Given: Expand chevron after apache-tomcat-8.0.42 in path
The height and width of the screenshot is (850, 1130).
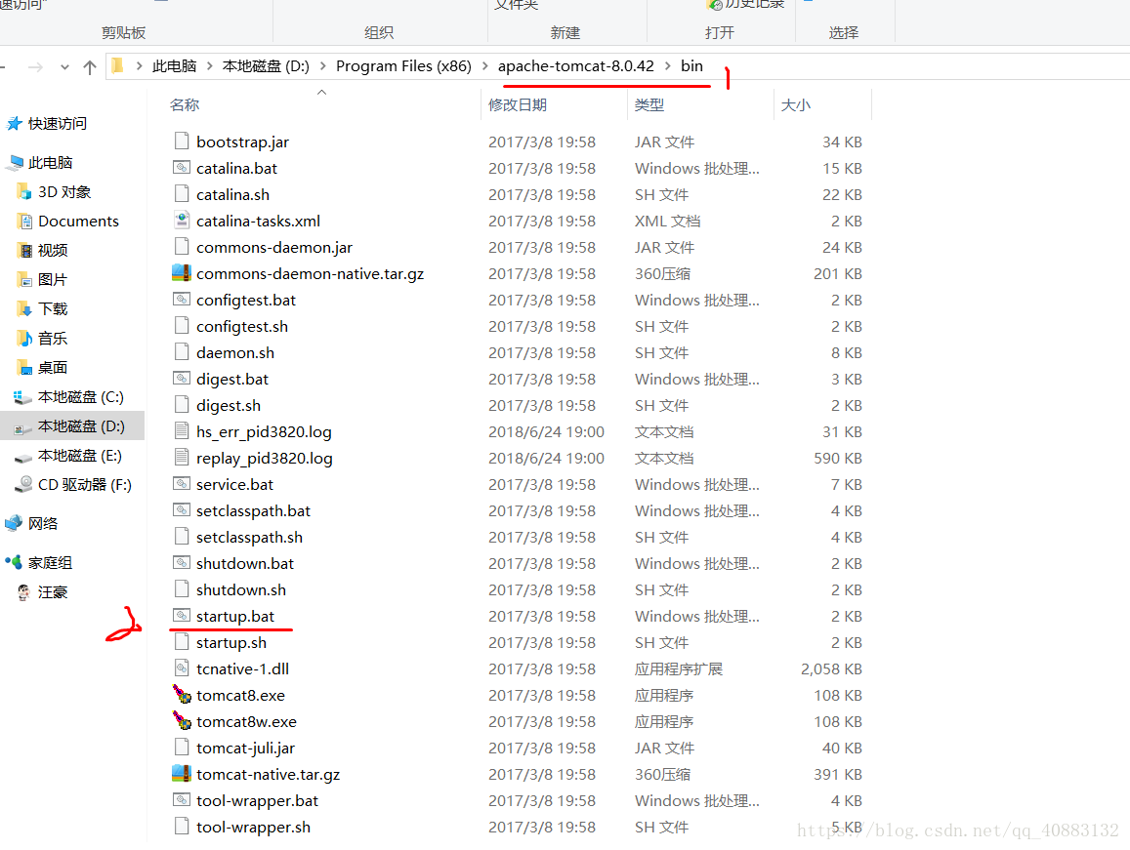Looking at the screenshot, I should 667,66.
